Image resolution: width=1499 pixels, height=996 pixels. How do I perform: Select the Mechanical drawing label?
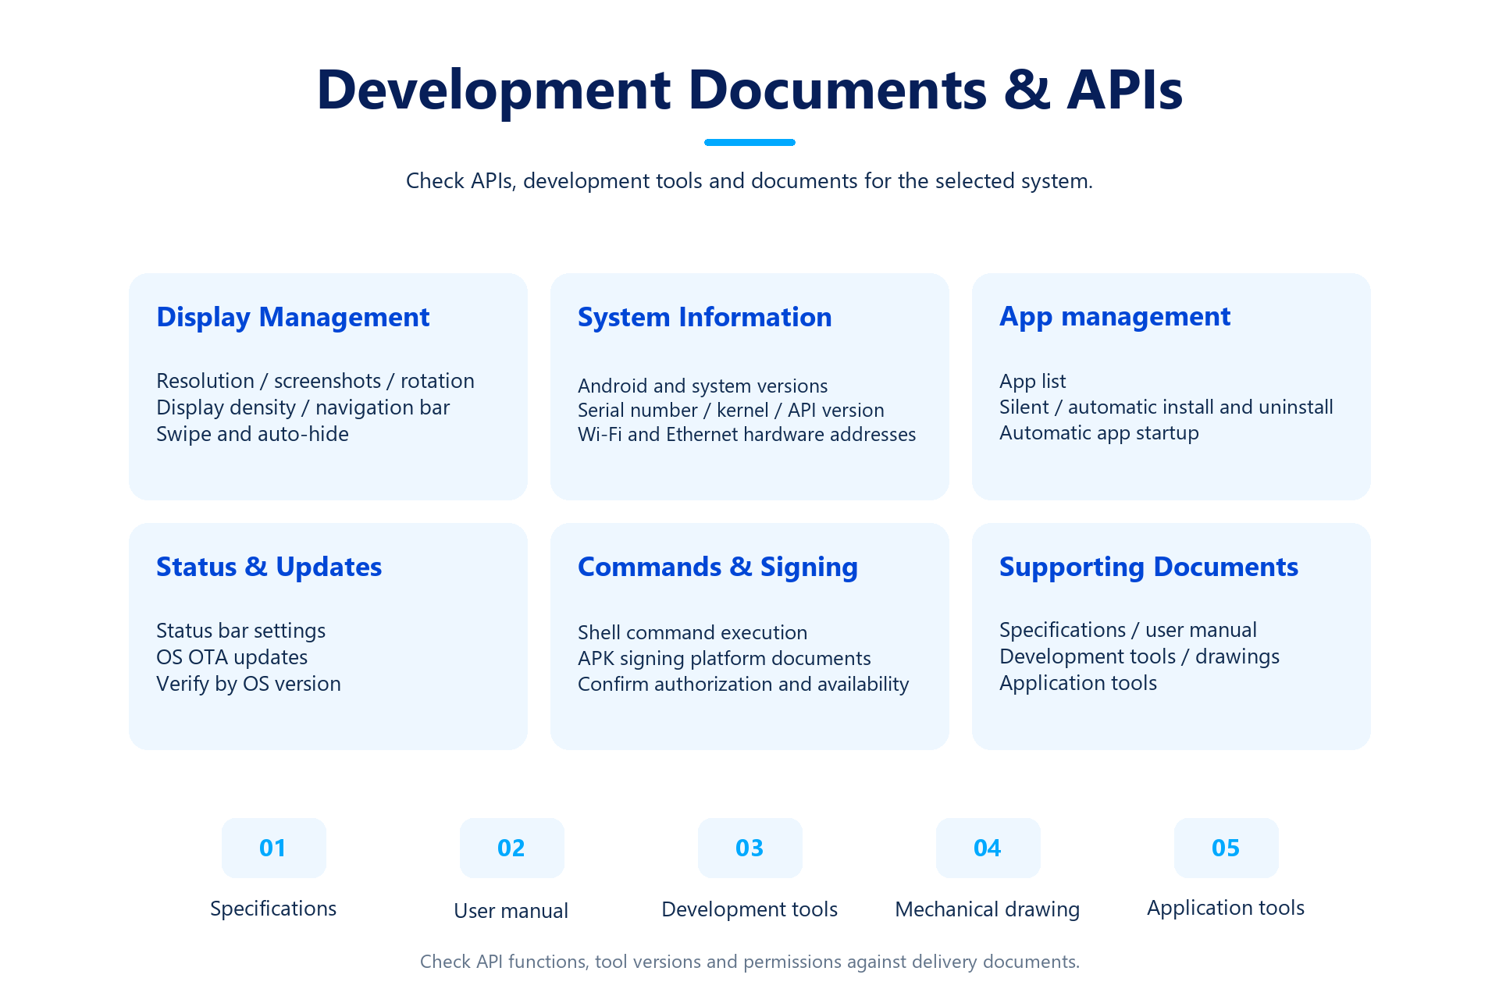pyautogui.click(x=988, y=910)
